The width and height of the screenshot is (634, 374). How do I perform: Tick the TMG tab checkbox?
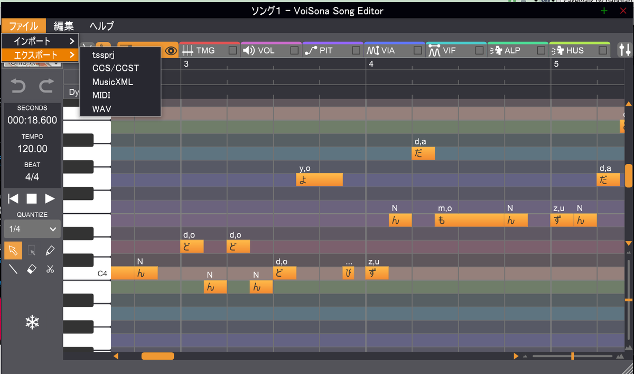pos(232,51)
